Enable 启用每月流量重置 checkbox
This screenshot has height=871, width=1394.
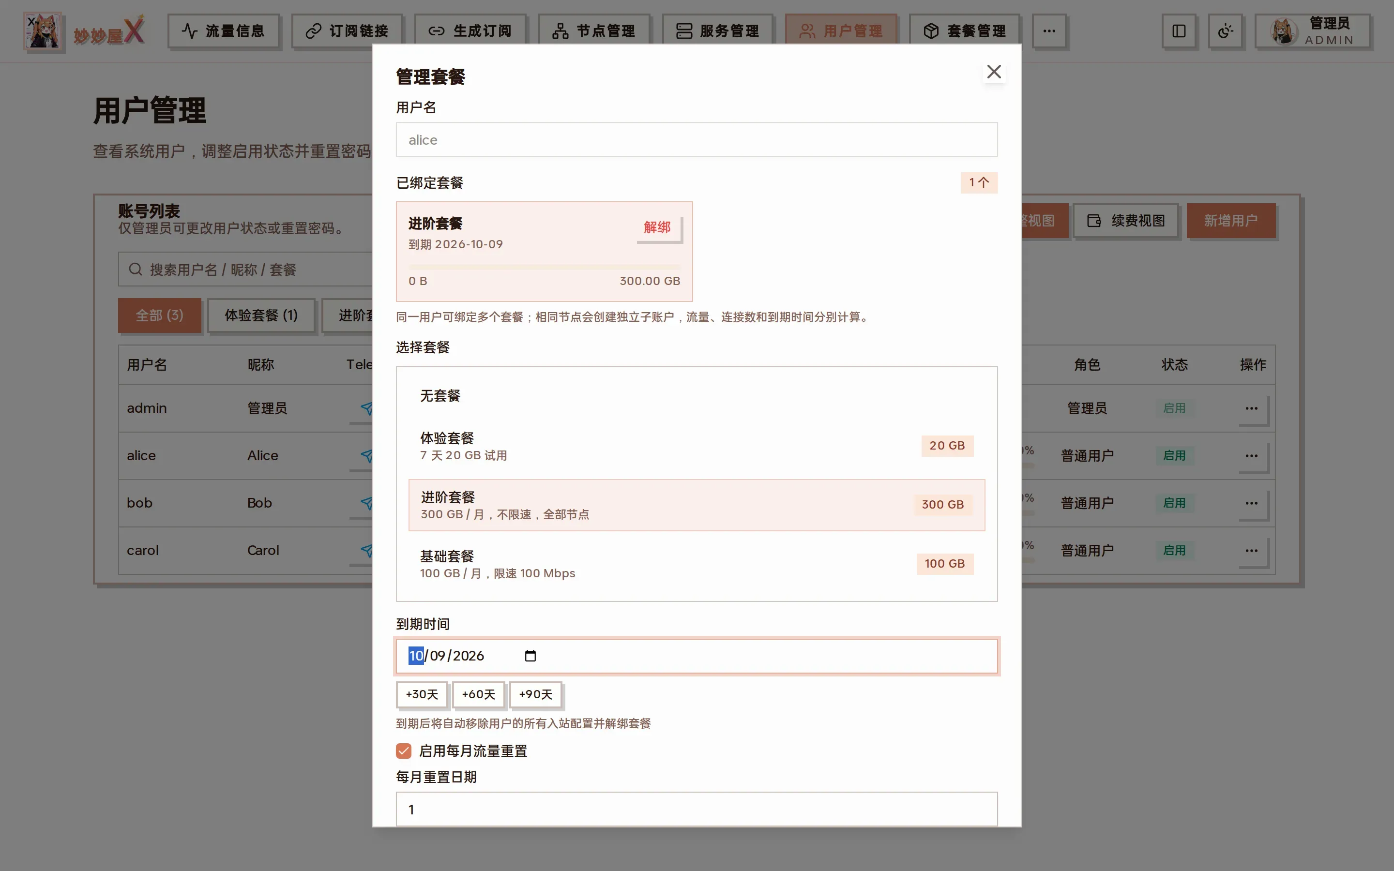point(403,751)
